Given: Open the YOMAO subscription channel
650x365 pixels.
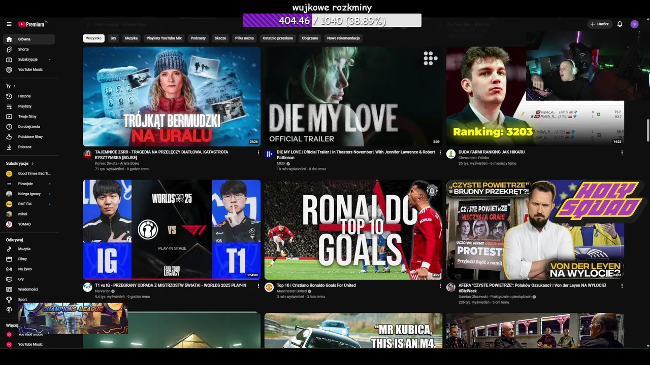Looking at the screenshot, I should coord(28,224).
